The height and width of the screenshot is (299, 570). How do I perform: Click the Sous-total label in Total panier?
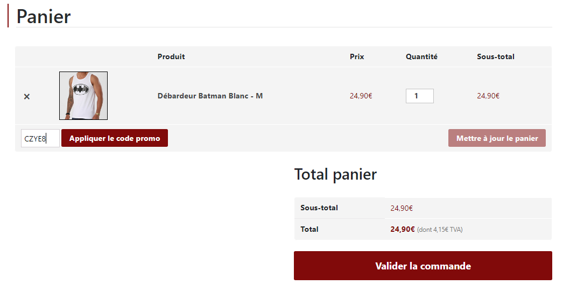319,208
